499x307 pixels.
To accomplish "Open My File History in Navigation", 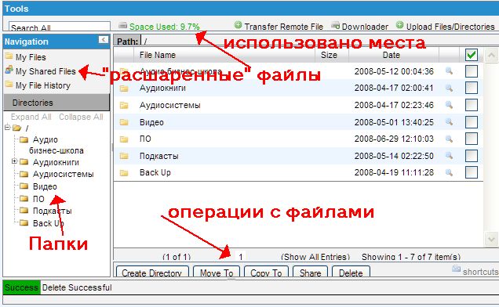I will pyautogui.click(x=42, y=85).
